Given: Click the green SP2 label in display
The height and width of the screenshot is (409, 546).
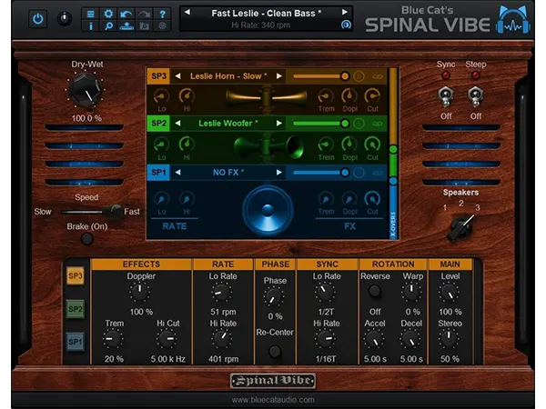Looking at the screenshot, I should (158, 123).
